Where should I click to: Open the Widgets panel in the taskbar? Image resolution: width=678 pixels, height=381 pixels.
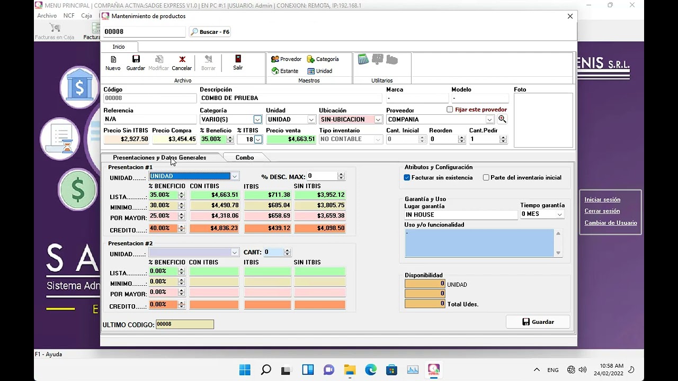point(308,369)
